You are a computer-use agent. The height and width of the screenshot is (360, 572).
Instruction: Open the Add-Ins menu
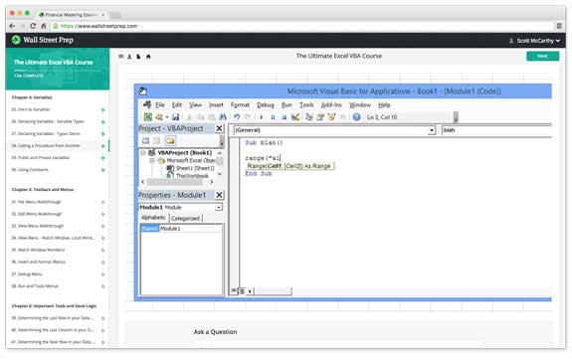click(331, 105)
